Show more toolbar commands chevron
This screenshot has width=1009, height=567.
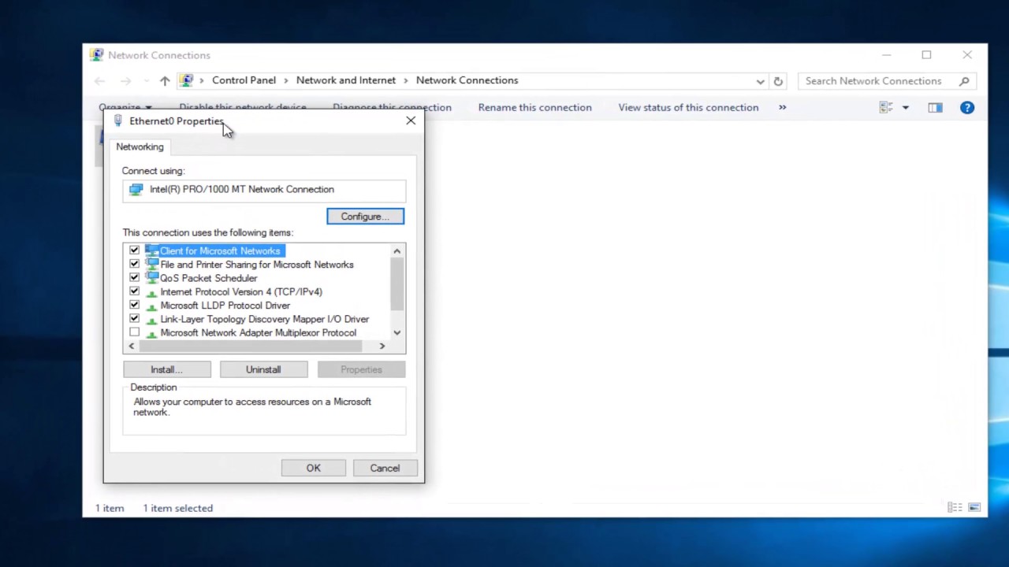point(782,107)
